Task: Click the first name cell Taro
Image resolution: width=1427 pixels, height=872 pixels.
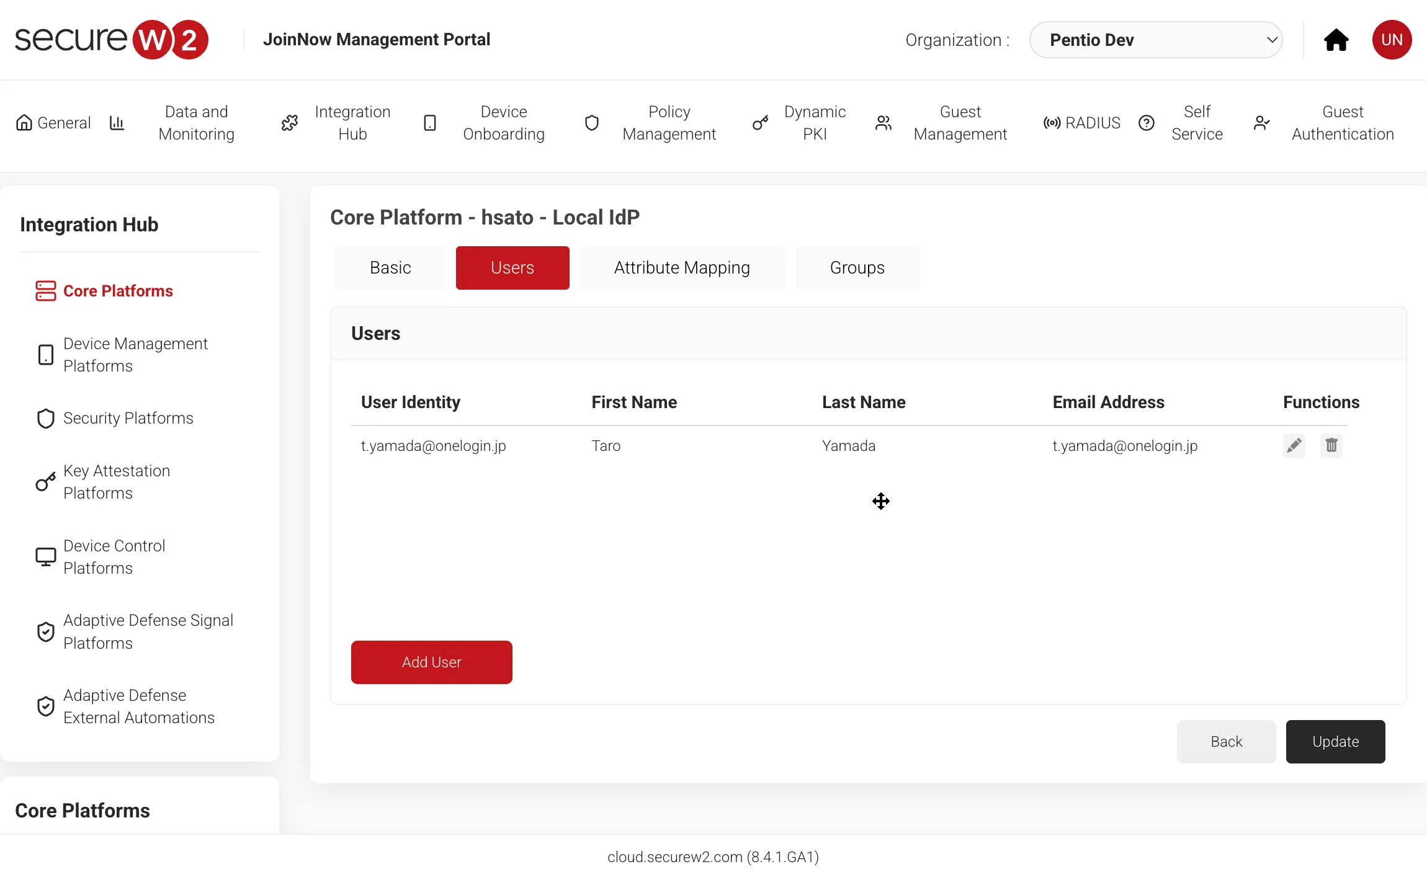Action: [x=606, y=446]
